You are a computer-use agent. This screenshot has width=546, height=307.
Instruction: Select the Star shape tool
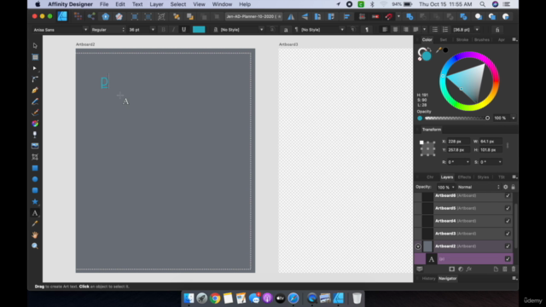tap(35, 201)
